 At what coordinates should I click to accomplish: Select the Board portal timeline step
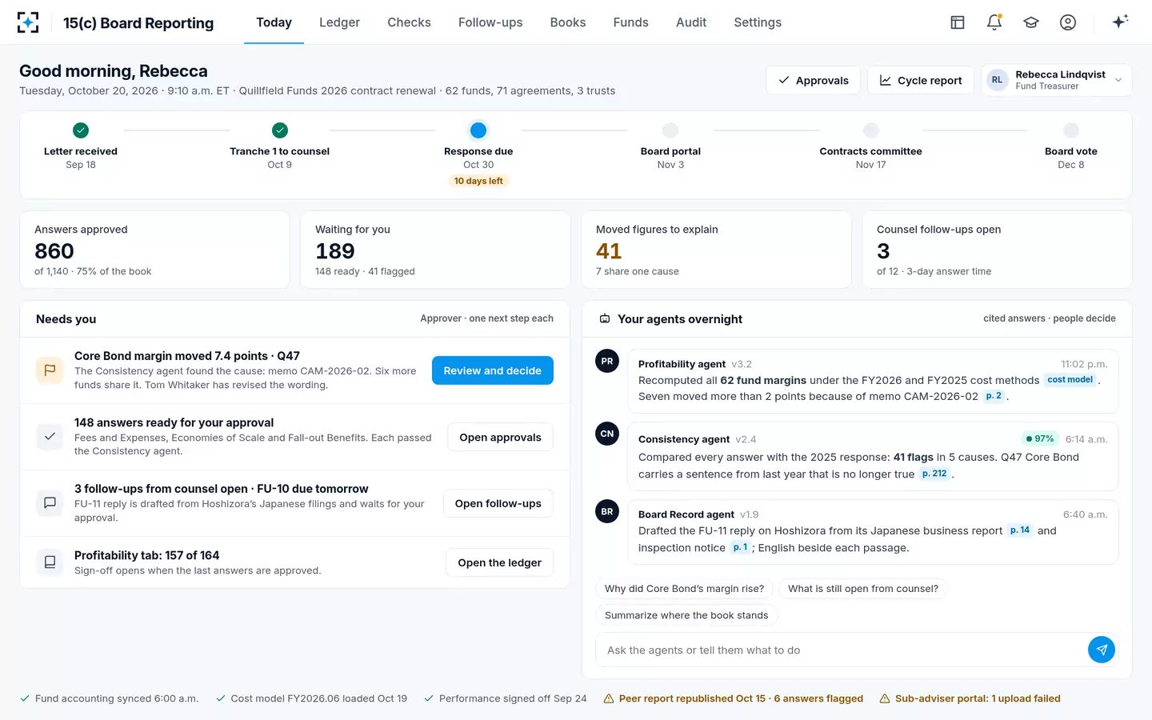tap(670, 147)
